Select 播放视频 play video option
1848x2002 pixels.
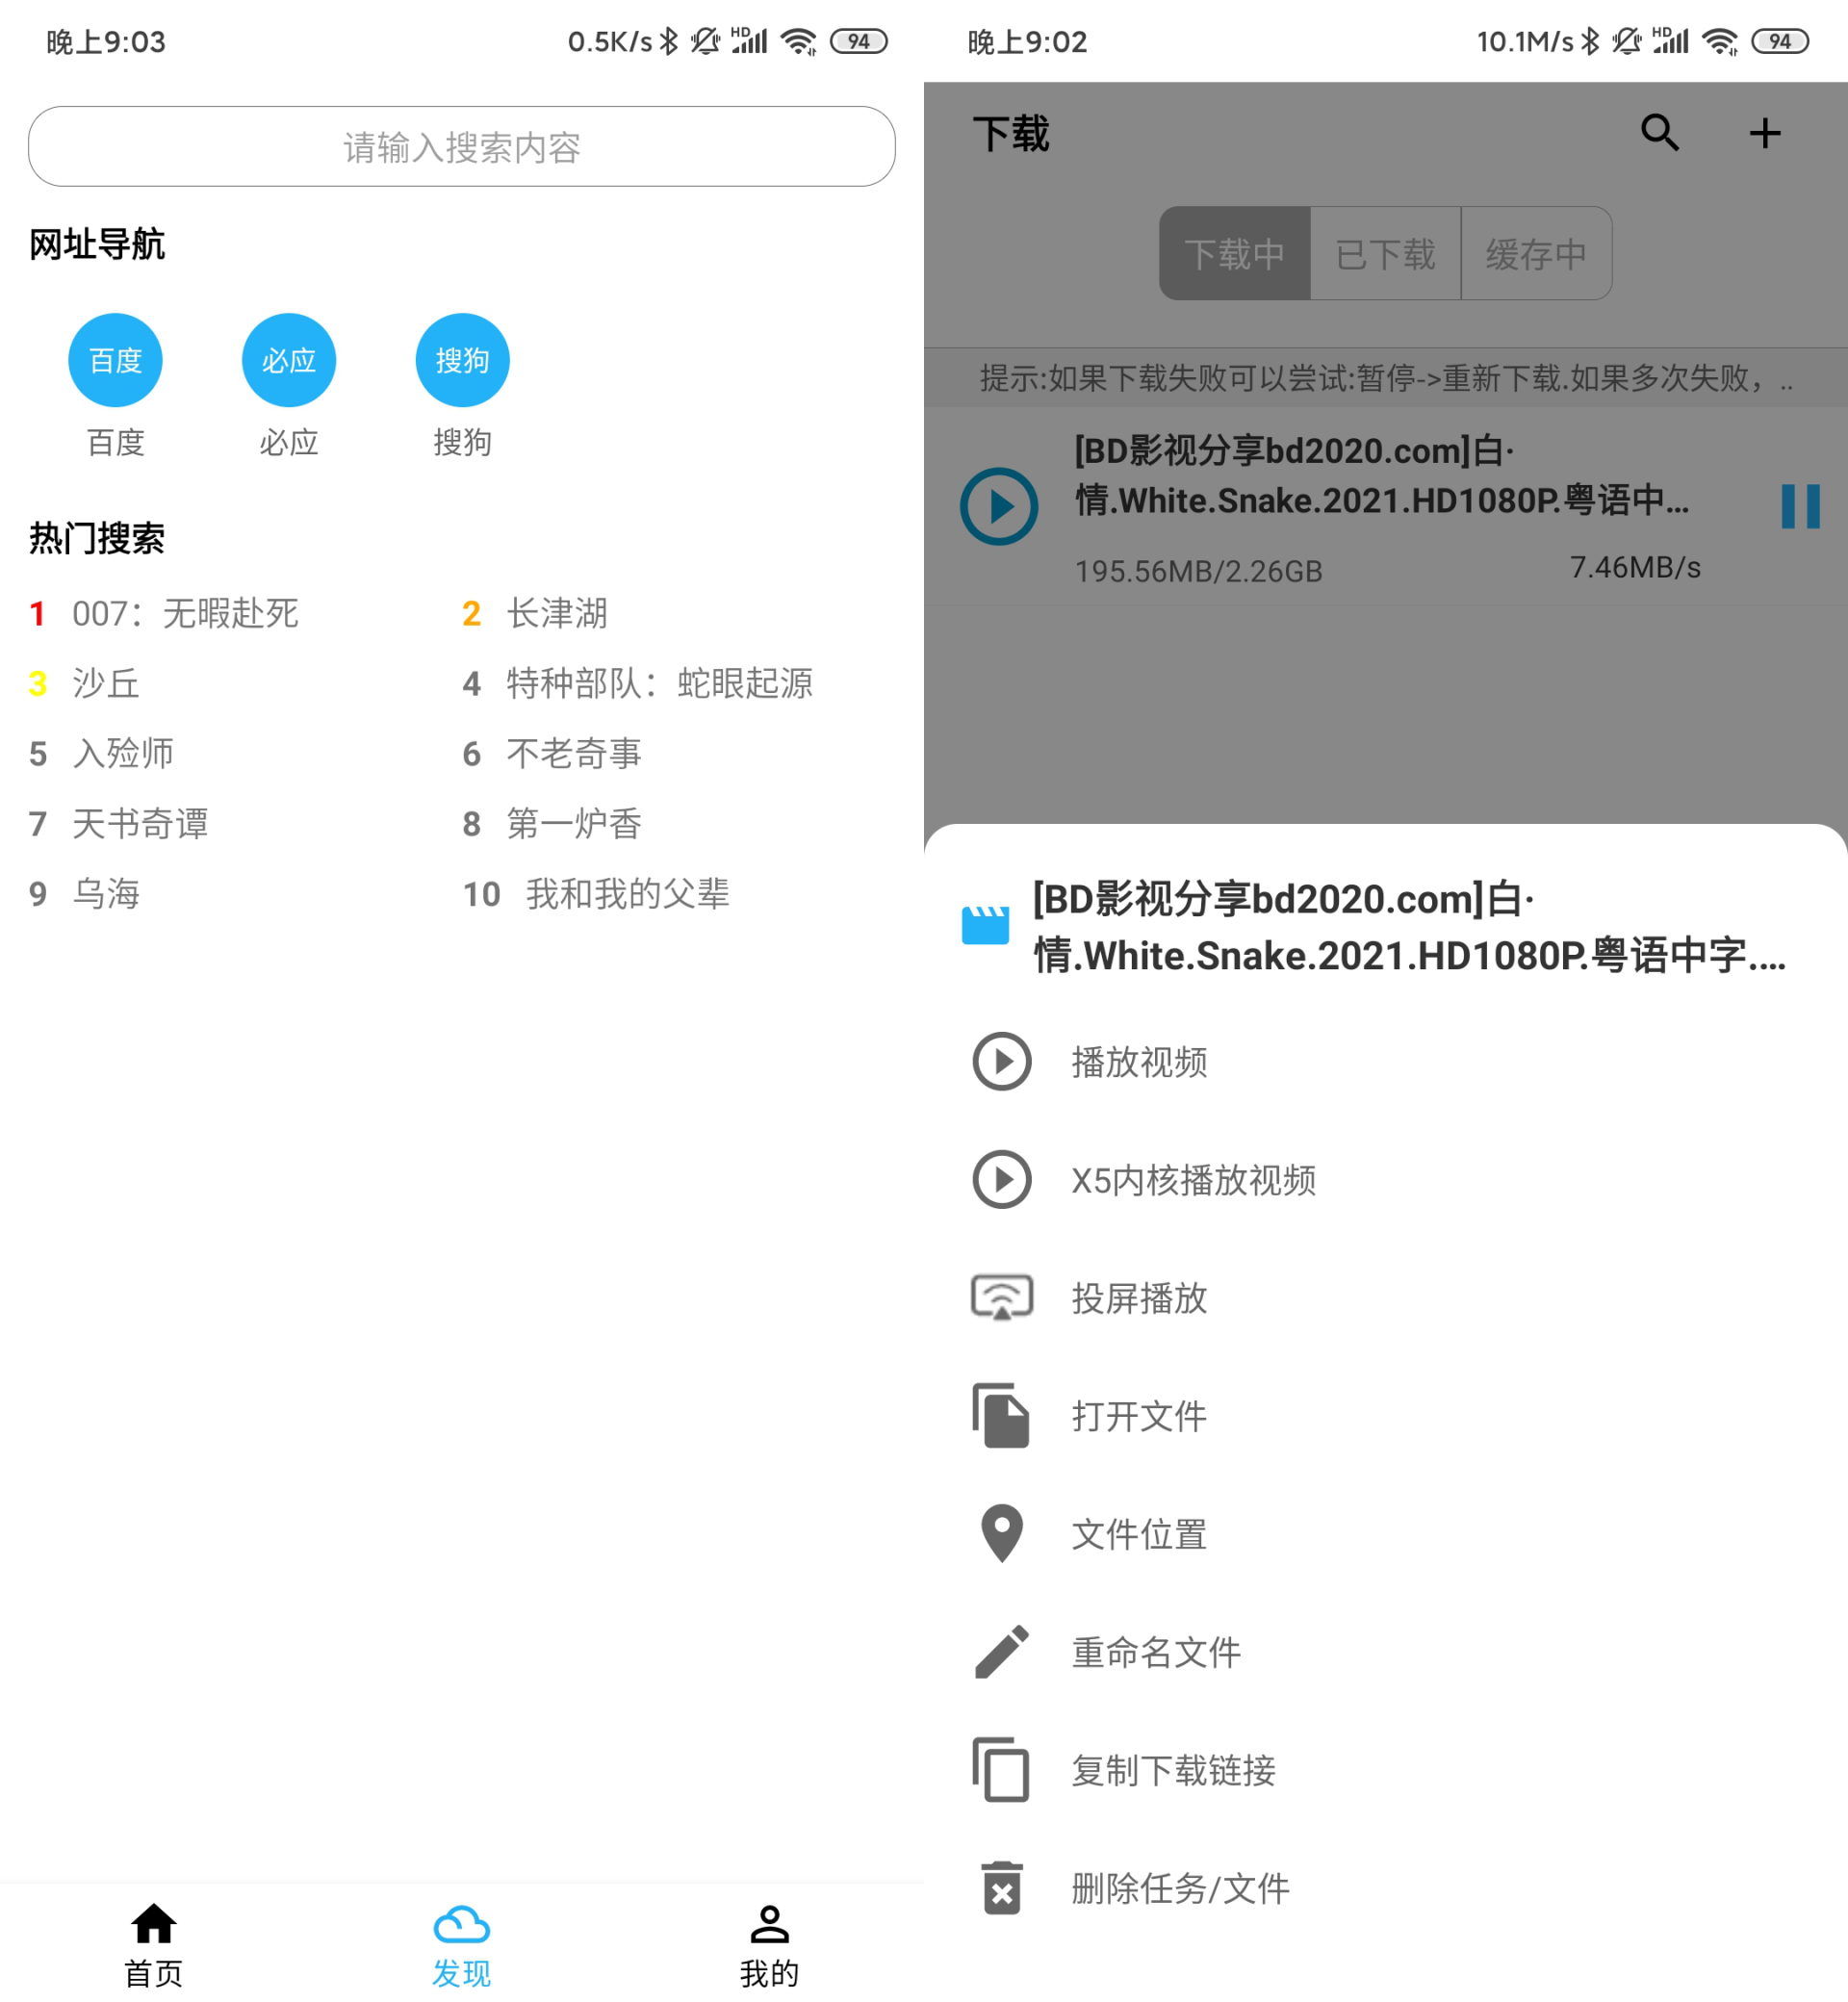[1138, 1062]
